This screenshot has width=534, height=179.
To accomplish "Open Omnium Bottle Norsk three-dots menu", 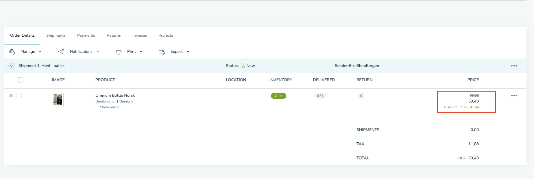I will pos(514,96).
